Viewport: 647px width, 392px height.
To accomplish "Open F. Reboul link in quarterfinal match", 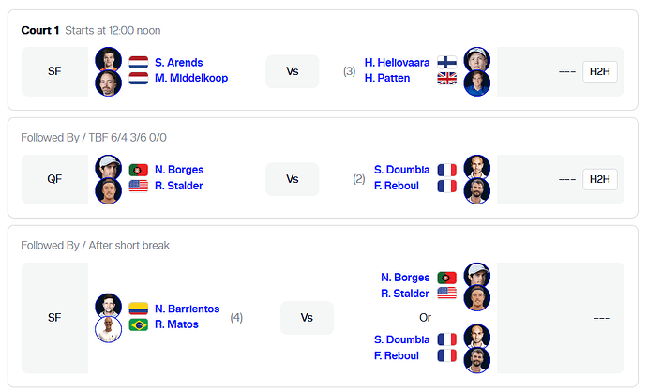I will (396, 186).
